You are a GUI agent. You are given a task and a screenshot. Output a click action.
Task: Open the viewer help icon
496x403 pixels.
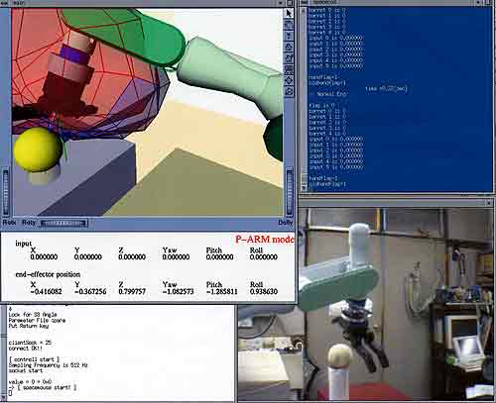289,36
